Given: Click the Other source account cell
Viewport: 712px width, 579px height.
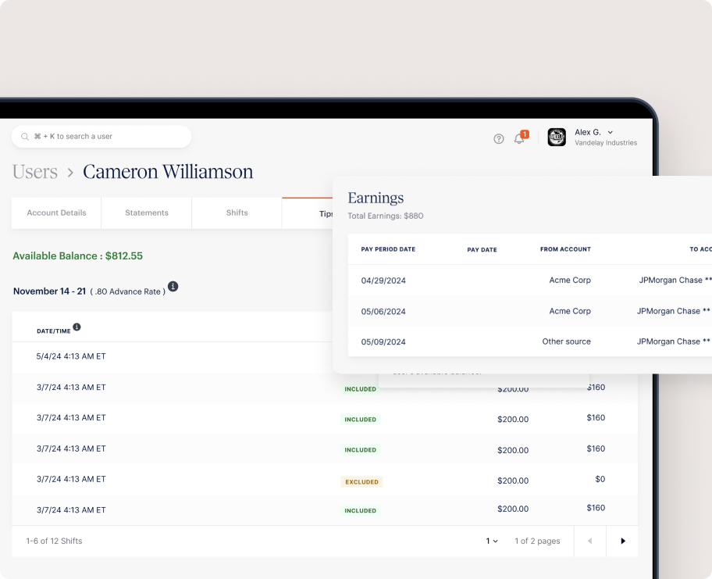Looking at the screenshot, I should click(566, 341).
